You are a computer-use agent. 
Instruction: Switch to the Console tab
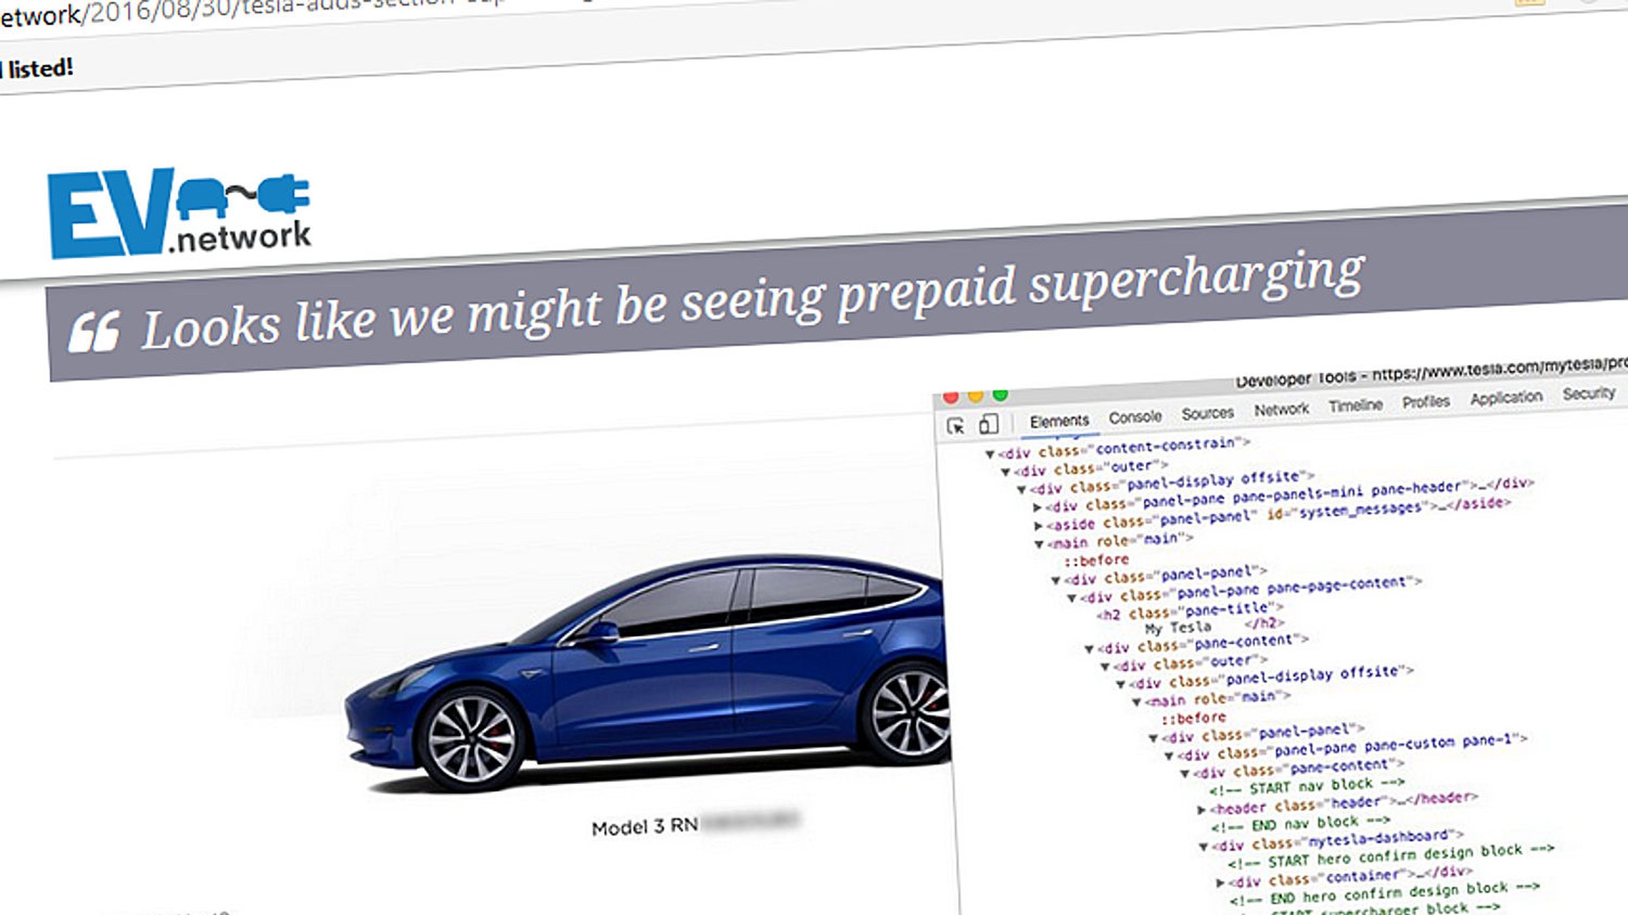(x=1135, y=416)
